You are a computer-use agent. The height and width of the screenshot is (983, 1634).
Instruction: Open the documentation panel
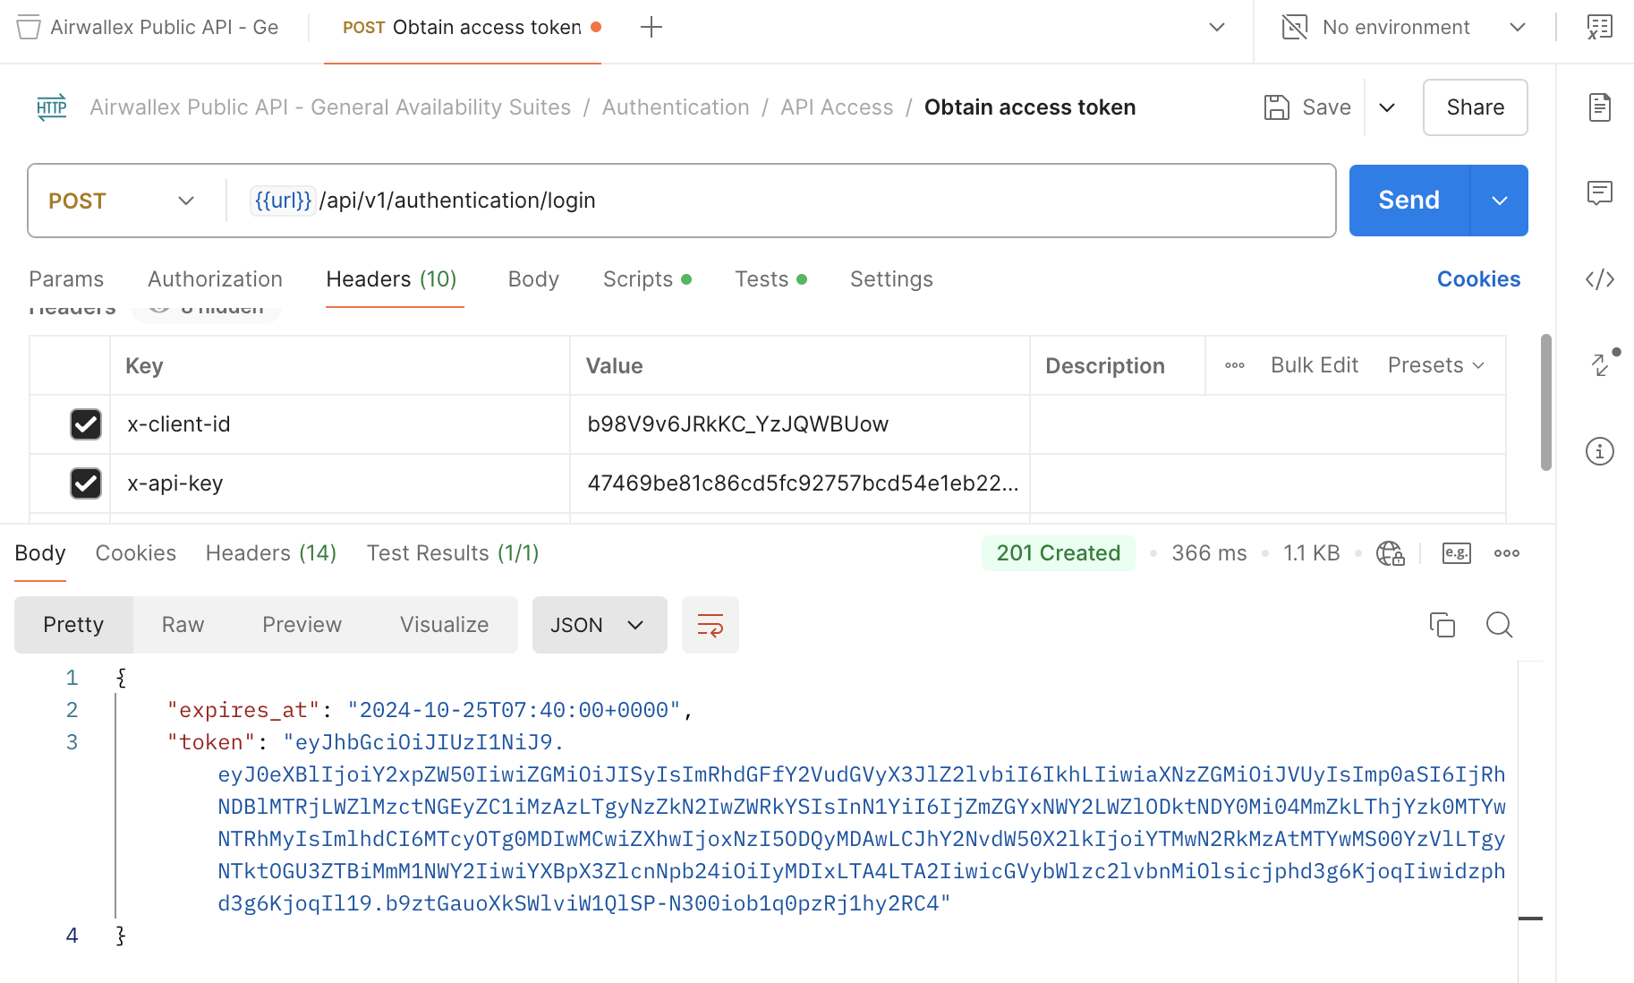[x=1601, y=107]
